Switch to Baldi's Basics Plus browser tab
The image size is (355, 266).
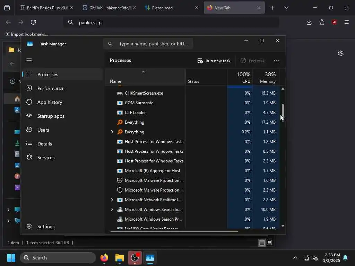(46, 8)
